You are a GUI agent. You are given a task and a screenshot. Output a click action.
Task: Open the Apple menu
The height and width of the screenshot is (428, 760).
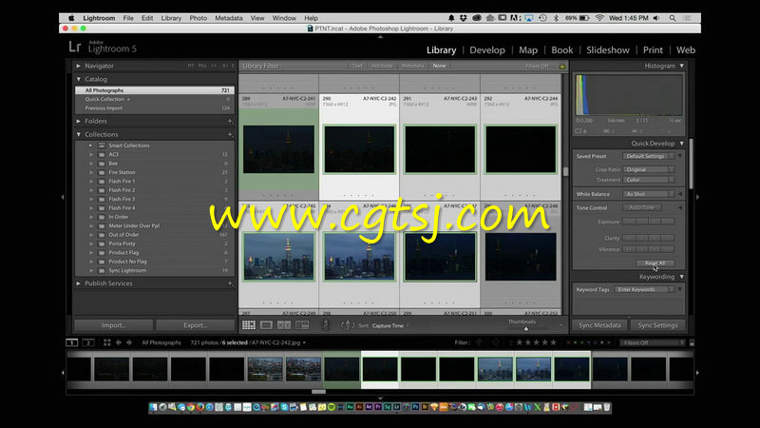pyautogui.click(x=72, y=18)
